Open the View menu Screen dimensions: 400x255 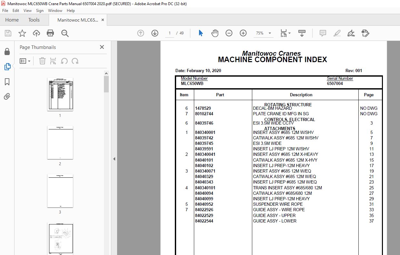28,11
